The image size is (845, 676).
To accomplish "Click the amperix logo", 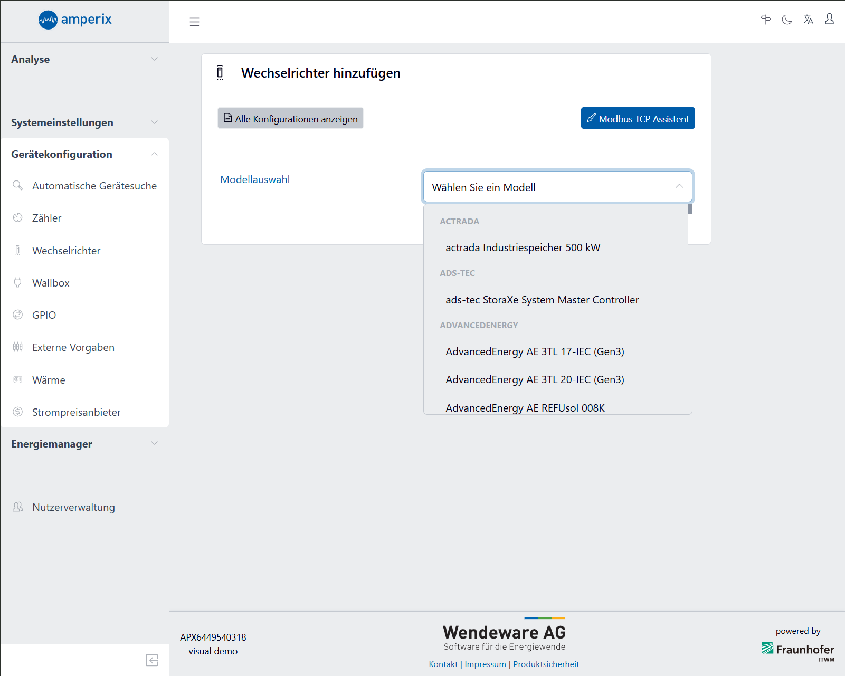I will point(75,20).
